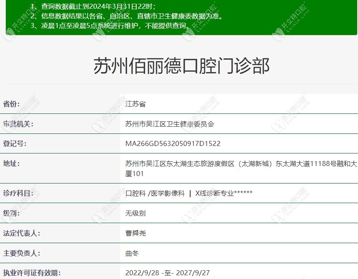Select the 法定代表人 label
The width and height of the screenshot is (358, 279).
coord(22,233)
